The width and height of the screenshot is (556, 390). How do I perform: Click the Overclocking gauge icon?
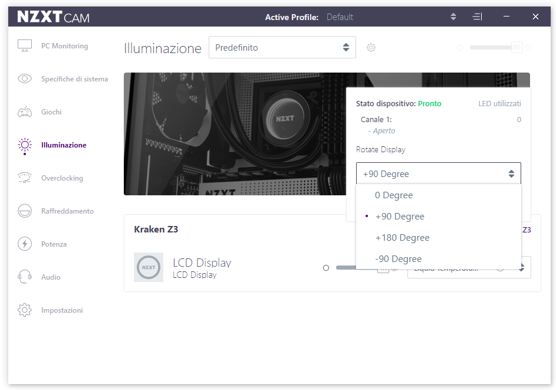tap(24, 178)
